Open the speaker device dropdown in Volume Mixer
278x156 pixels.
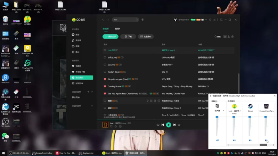click(x=223, y=111)
